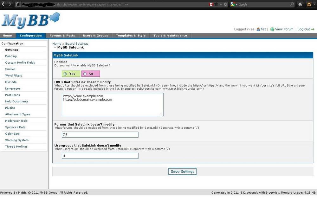Click the View Forum globe icon
This screenshot has width=317, height=207.
click(x=272, y=29)
